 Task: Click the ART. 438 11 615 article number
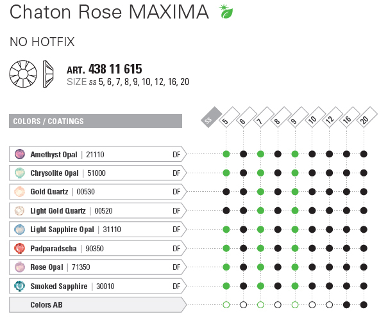pyautogui.click(x=105, y=69)
